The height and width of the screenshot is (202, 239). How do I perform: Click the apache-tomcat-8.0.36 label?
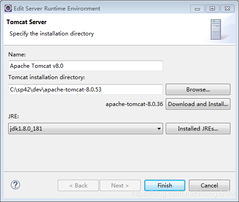click(x=134, y=104)
